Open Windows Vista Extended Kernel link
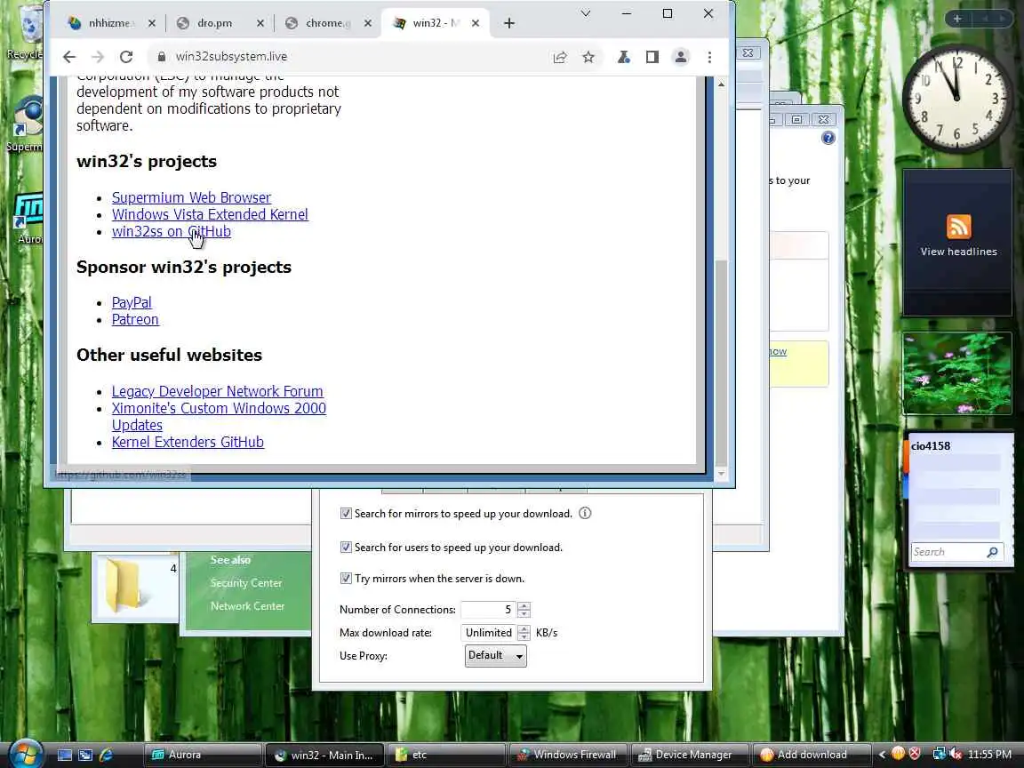The width and height of the screenshot is (1024, 768). [210, 214]
